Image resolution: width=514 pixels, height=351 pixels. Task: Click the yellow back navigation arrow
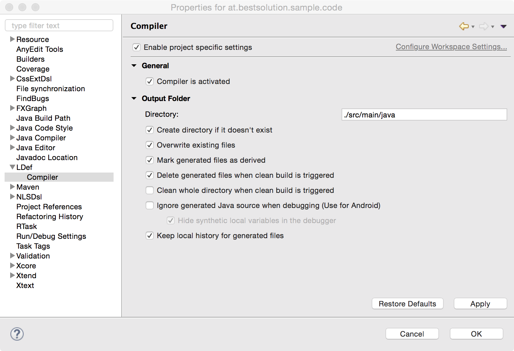463,26
